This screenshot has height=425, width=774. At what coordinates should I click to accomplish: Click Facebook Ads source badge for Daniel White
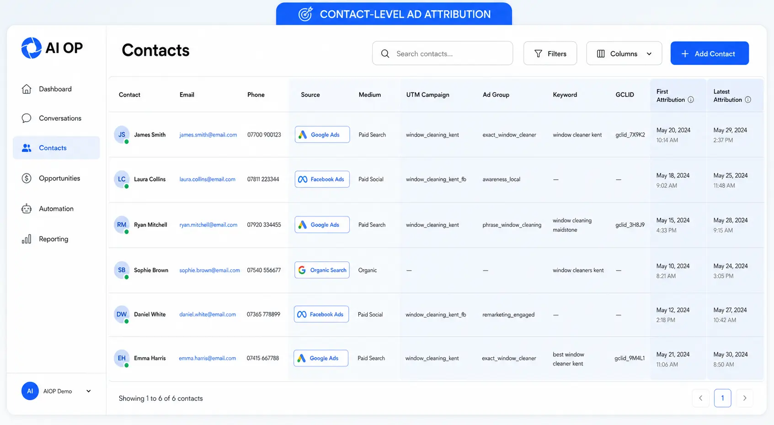(x=321, y=314)
